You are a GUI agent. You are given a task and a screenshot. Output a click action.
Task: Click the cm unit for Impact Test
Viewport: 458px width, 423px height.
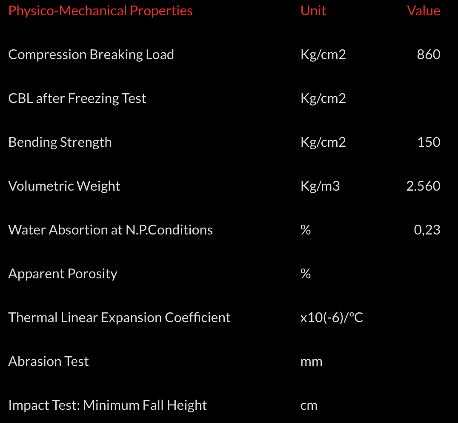tap(309, 406)
